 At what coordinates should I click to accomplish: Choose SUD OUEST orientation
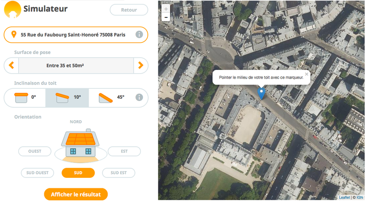coord(38,173)
